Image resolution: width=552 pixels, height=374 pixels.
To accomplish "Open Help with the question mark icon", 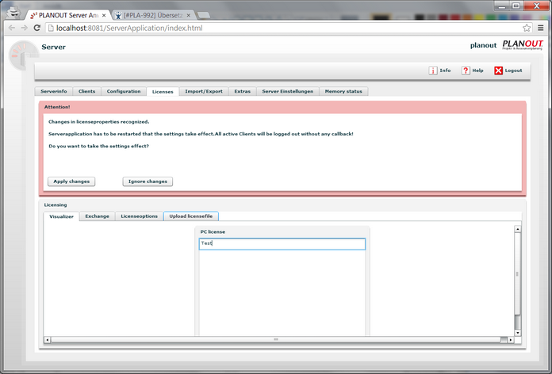I will pos(466,71).
